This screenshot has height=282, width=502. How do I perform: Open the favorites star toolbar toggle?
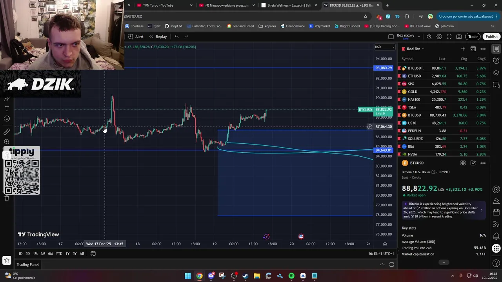click(x=7, y=260)
